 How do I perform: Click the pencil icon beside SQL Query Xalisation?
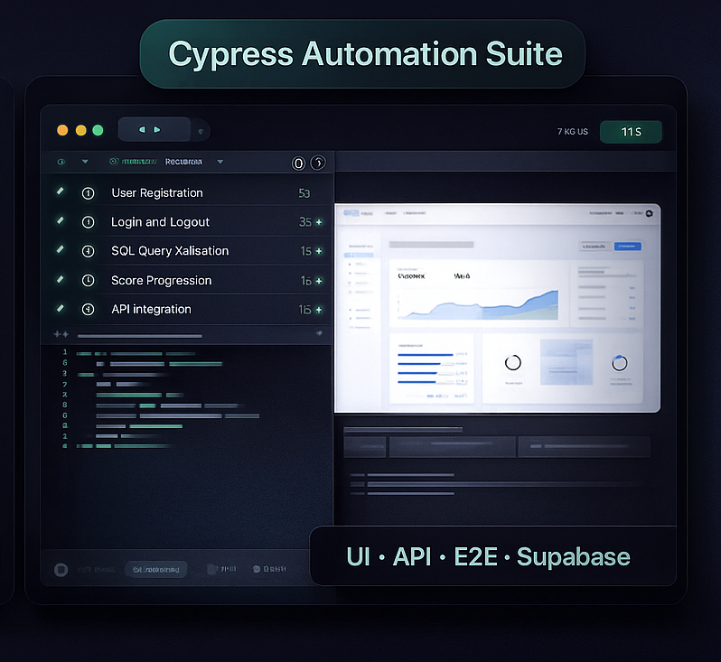pyautogui.click(x=61, y=249)
